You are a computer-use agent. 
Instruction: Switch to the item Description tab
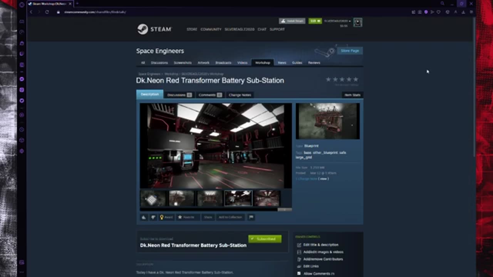click(x=149, y=94)
